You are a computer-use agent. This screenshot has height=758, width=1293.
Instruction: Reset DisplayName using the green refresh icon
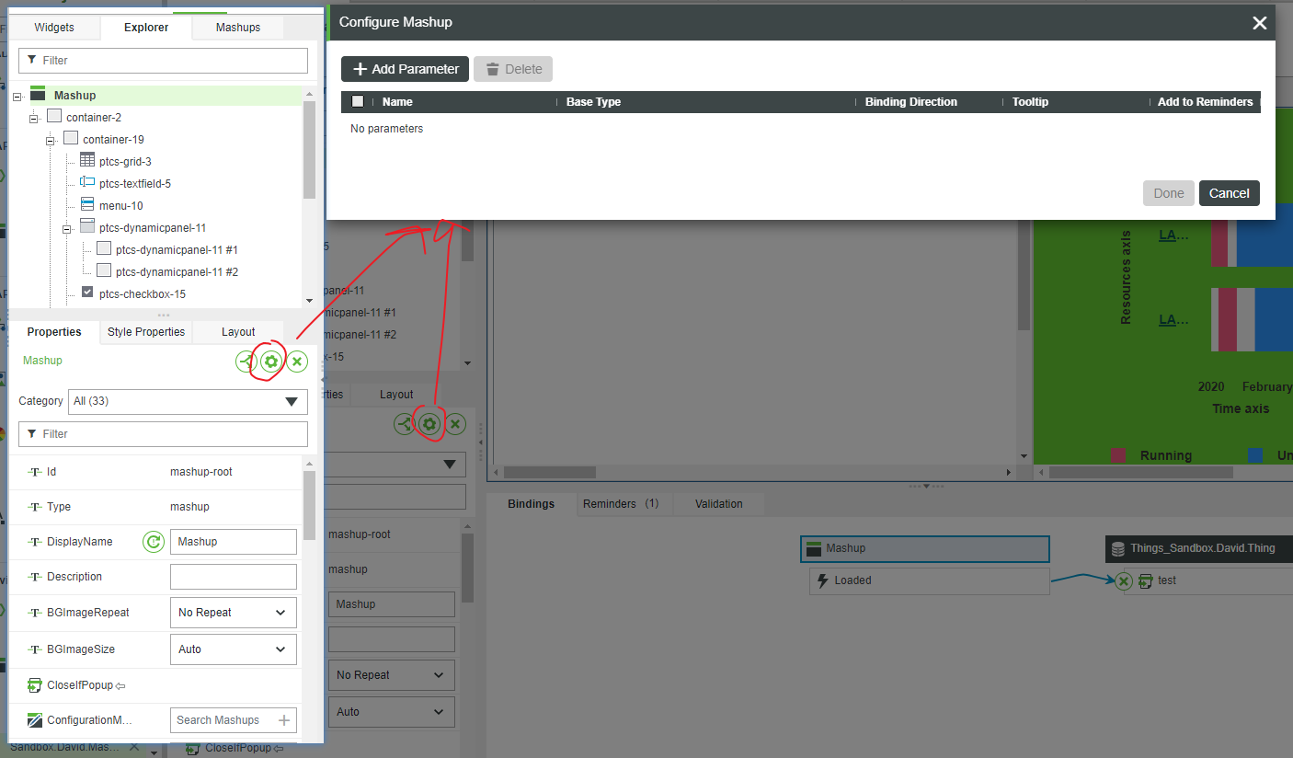tap(154, 542)
